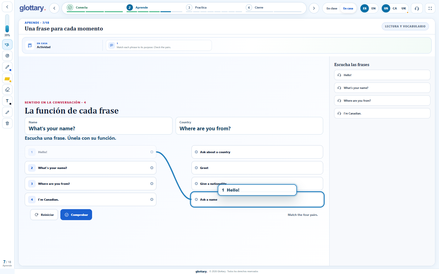
Task: Click the Reiniciar button
Action: coord(44,215)
